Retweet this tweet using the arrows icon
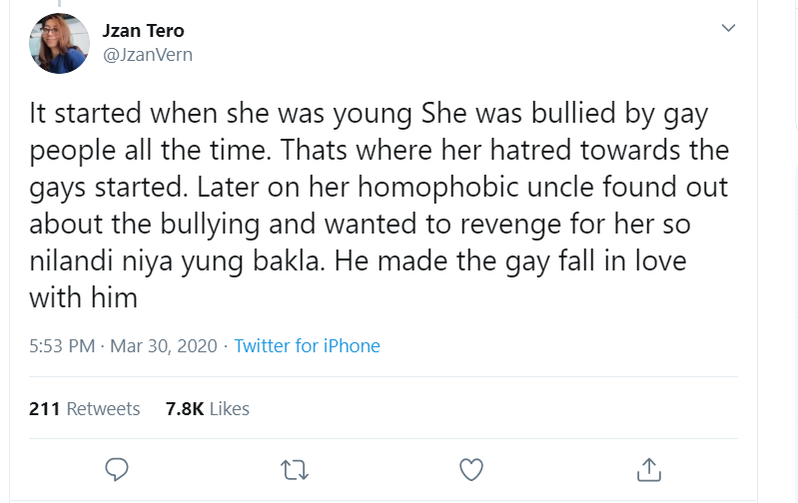Screen dimensions: 798x503 (x=293, y=468)
